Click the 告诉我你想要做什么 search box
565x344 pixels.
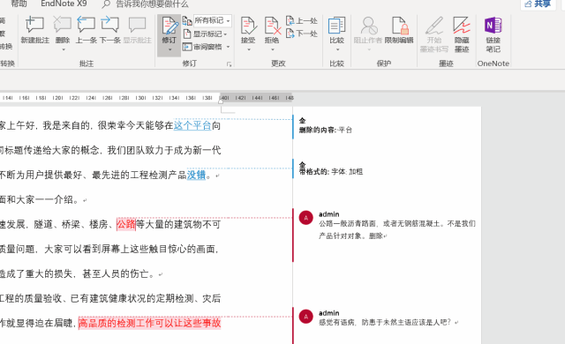145,4
